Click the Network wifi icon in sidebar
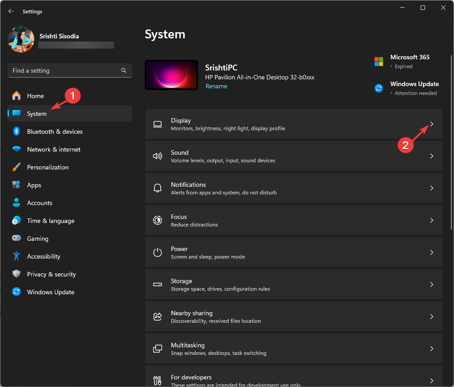454x387 pixels. pyautogui.click(x=16, y=149)
